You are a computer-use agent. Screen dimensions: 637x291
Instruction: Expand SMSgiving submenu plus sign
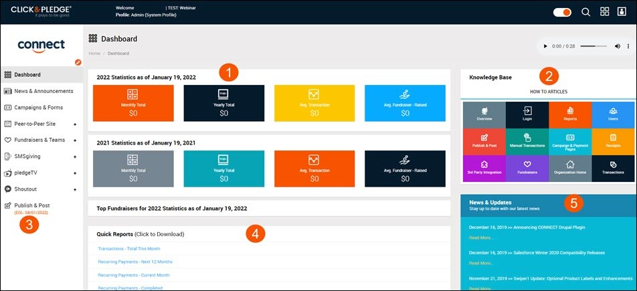point(75,157)
